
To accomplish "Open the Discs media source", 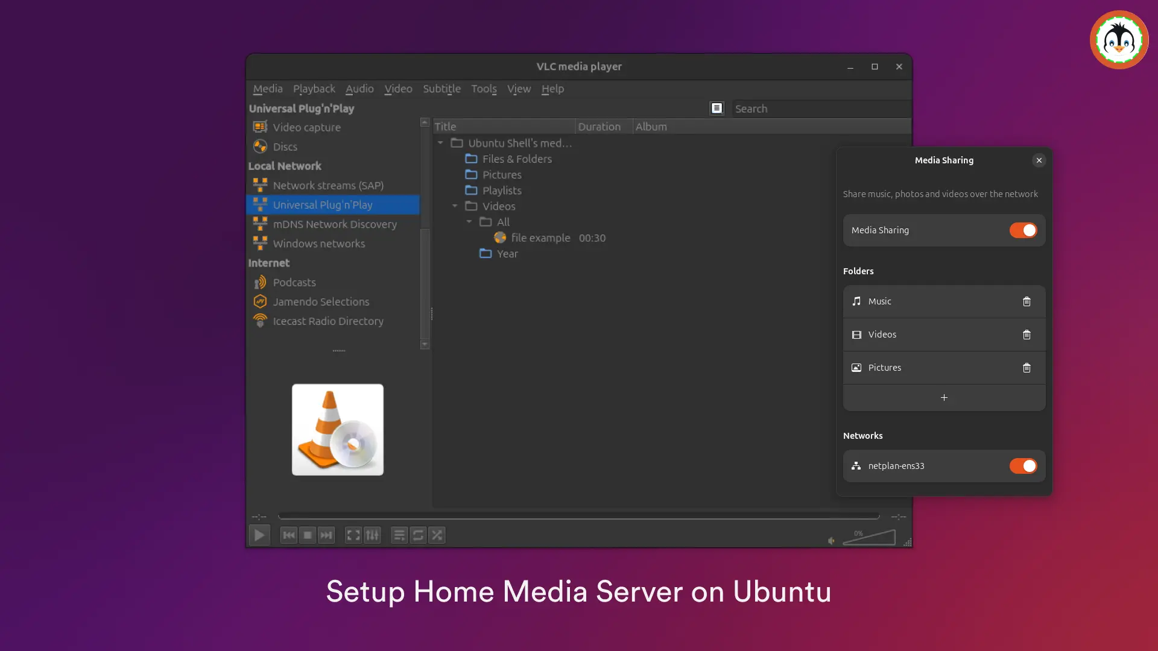I will coord(284,146).
